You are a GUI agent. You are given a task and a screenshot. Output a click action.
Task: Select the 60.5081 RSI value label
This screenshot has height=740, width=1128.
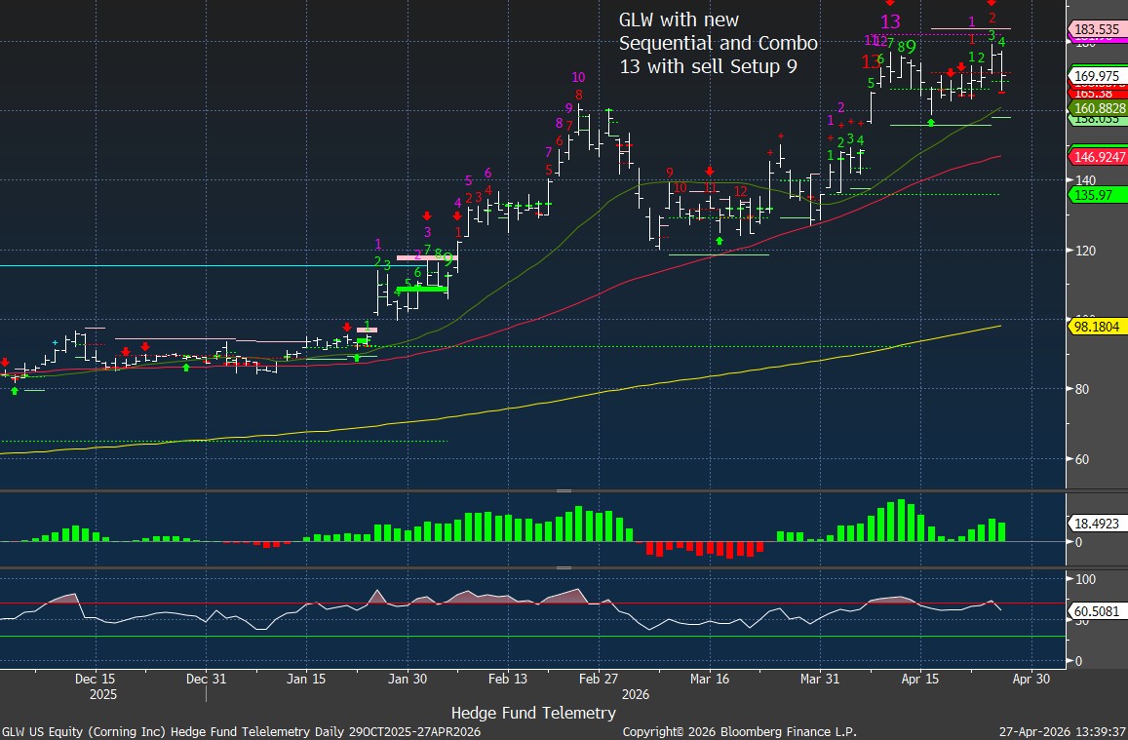(x=1098, y=610)
